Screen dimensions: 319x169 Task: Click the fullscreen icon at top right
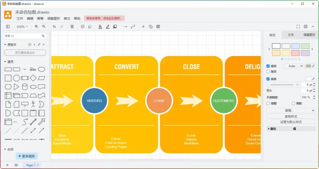(297, 27)
